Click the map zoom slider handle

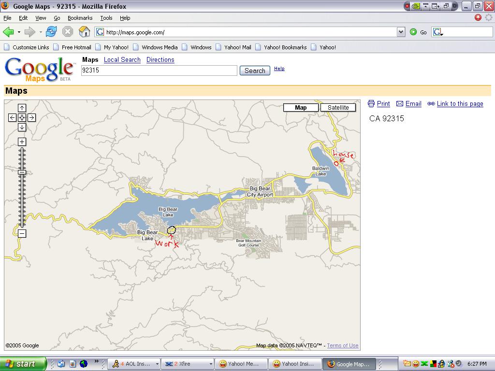point(22,172)
